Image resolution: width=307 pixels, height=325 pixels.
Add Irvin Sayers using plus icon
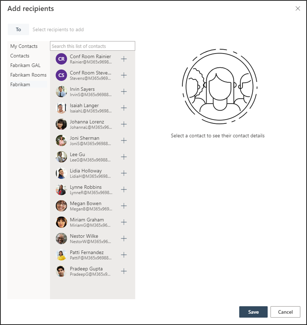coord(124,91)
